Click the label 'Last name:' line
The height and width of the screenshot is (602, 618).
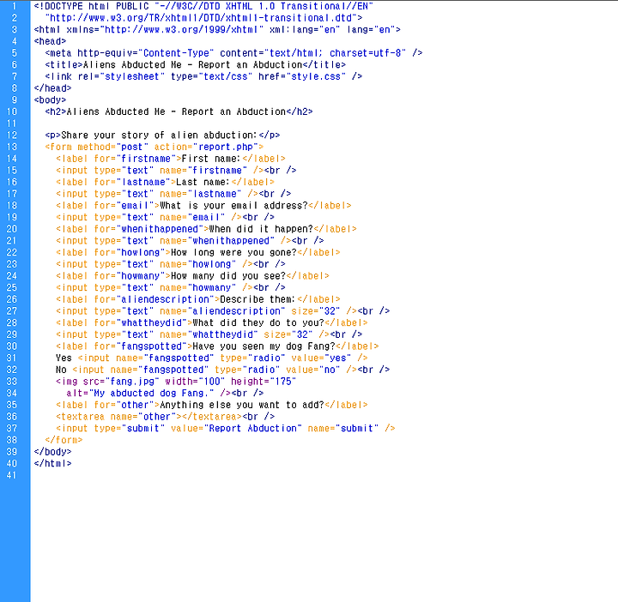point(165,182)
